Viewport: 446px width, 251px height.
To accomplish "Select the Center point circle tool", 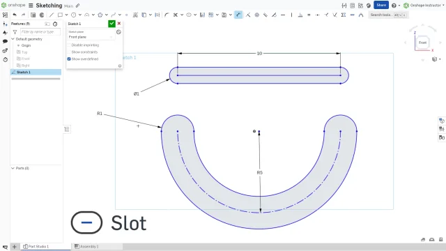I will pyautogui.click(x=73, y=15).
